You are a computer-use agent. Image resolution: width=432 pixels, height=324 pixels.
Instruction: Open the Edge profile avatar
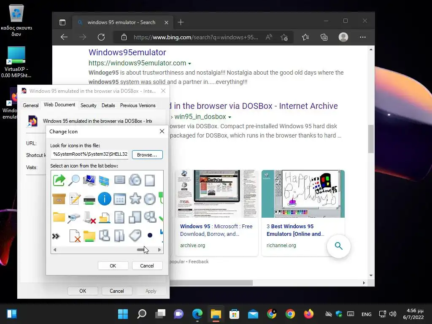tap(343, 37)
